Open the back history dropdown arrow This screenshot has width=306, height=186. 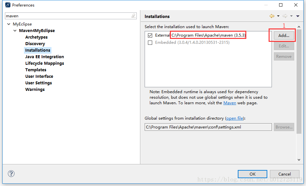[278, 16]
